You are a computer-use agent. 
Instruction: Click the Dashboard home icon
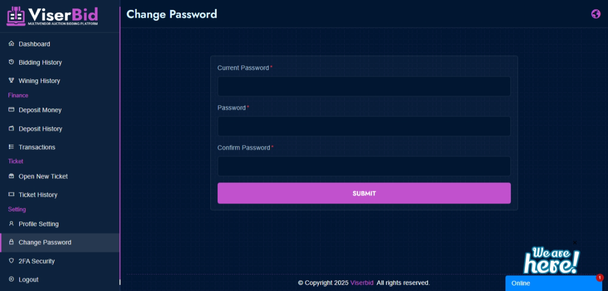pos(11,44)
